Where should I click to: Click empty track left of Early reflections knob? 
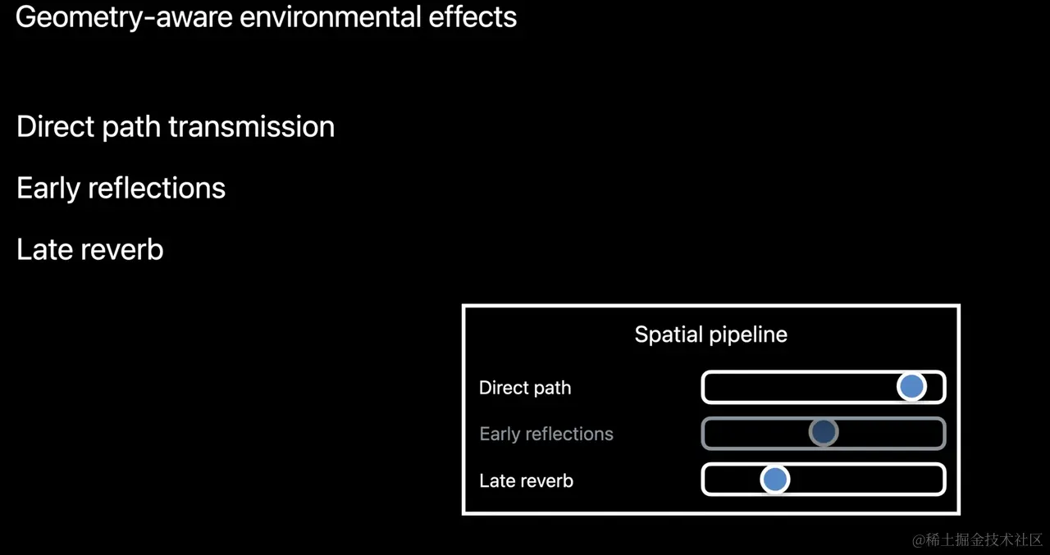[x=756, y=433]
